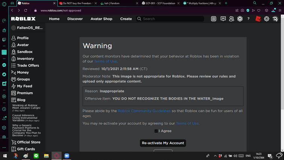Close the Roblox browser tab
This screenshot has height=160, width=284.
(x=54, y=3)
